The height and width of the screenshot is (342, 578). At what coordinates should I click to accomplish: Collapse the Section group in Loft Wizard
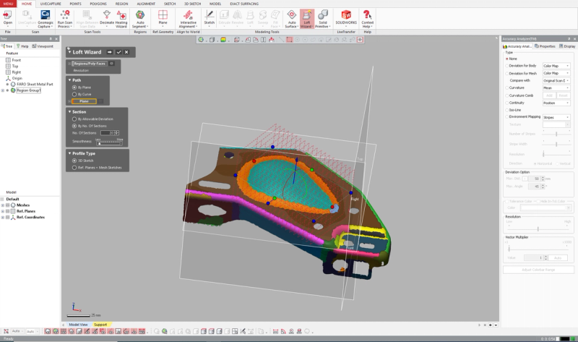pyautogui.click(x=69, y=112)
